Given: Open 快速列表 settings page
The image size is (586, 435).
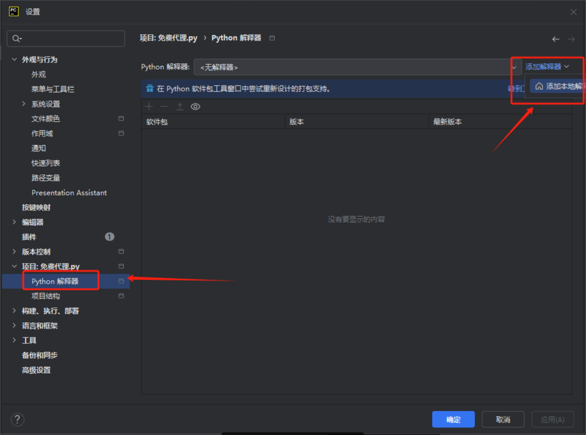Looking at the screenshot, I should [46, 163].
